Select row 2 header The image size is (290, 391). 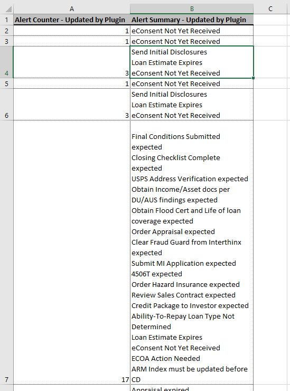7,31
